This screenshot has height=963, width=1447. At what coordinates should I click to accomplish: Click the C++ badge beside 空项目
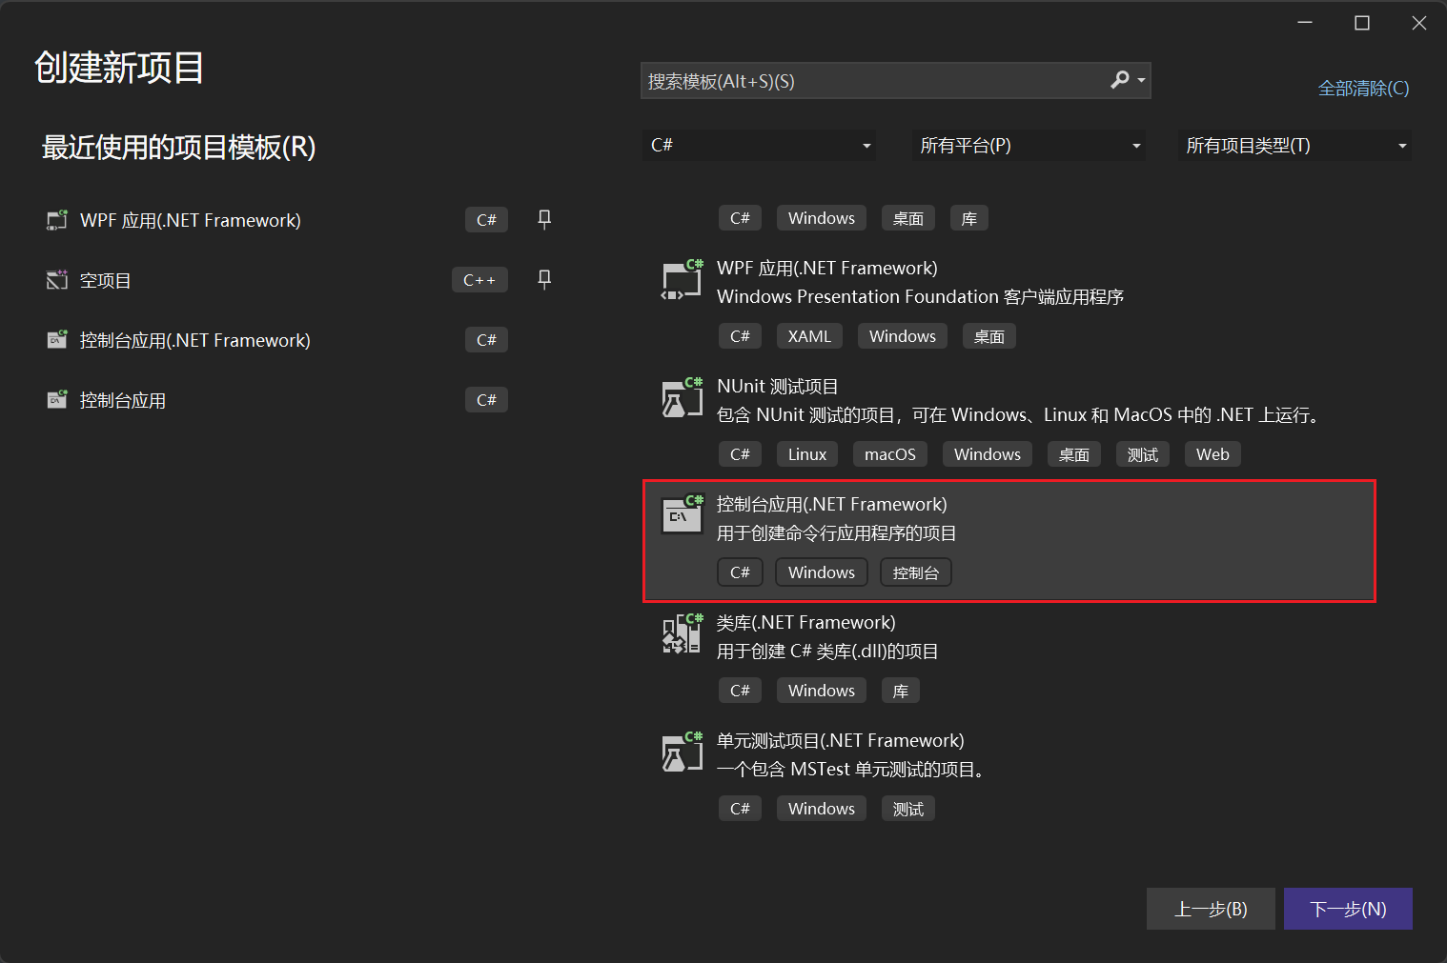(x=479, y=280)
